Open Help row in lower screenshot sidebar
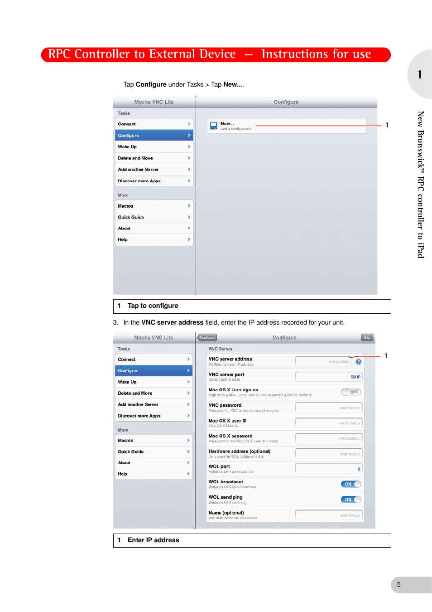 point(154,474)
